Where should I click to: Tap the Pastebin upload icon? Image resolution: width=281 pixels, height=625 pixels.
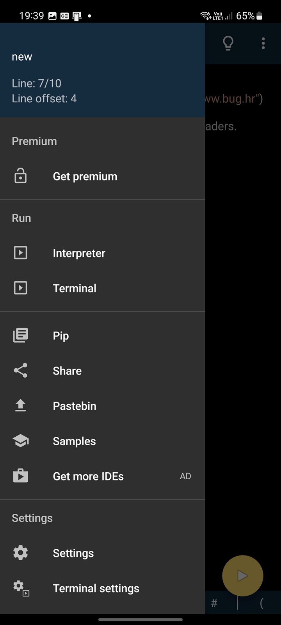click(20, 405)
